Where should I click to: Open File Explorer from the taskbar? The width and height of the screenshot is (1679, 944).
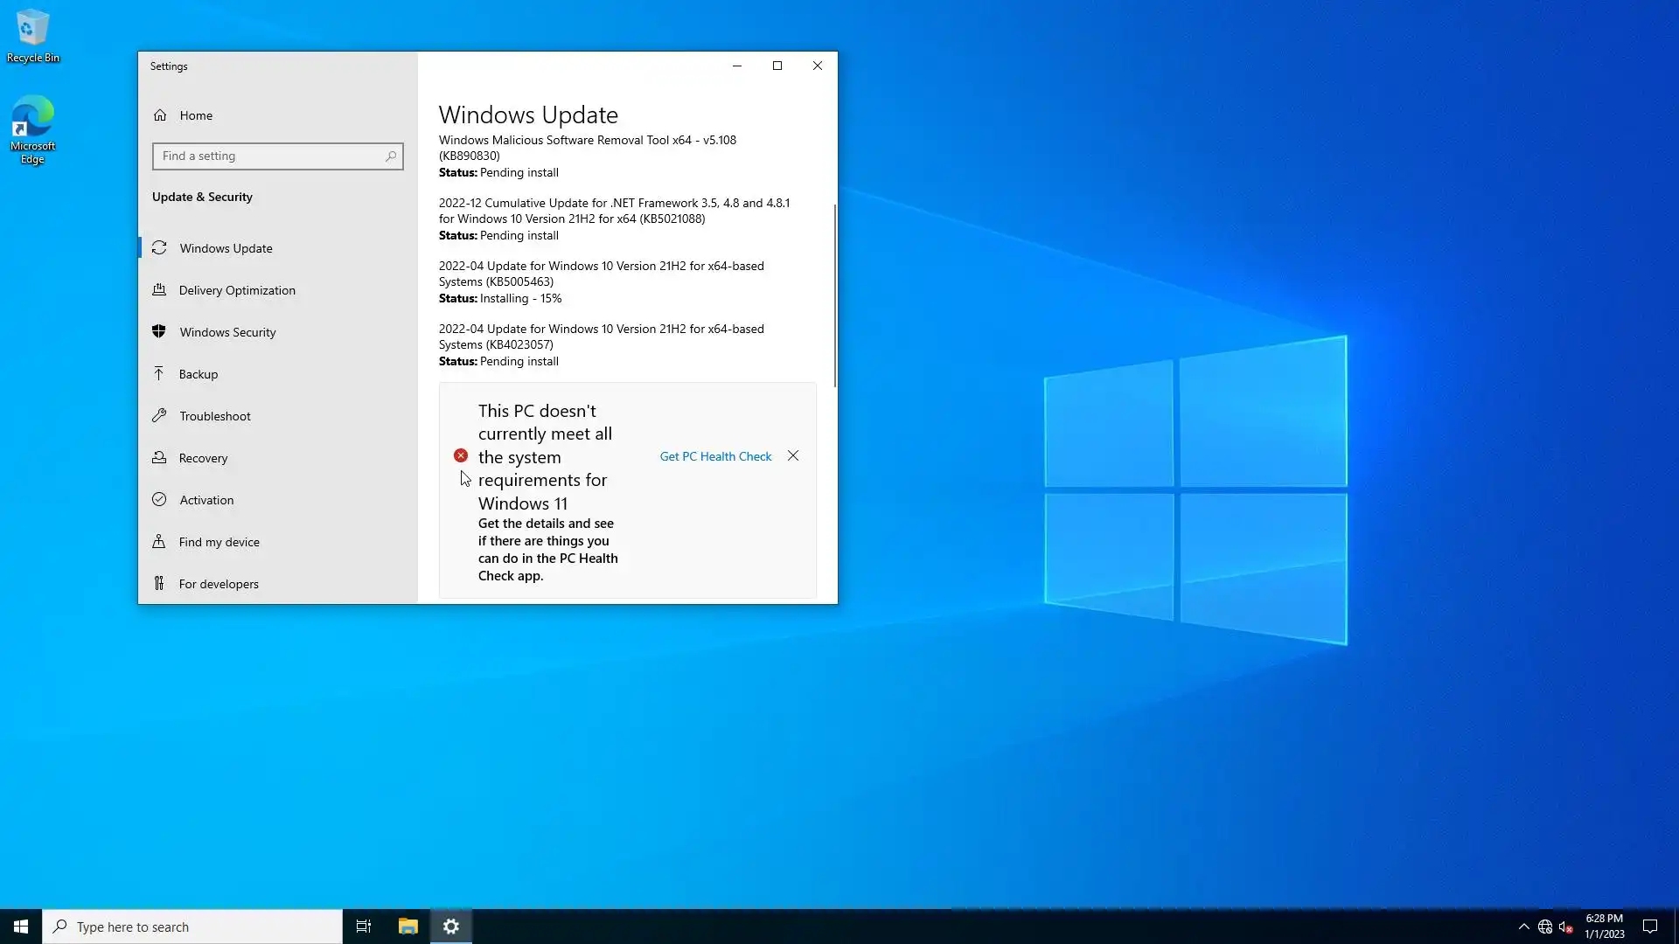(x=408, y=927)
